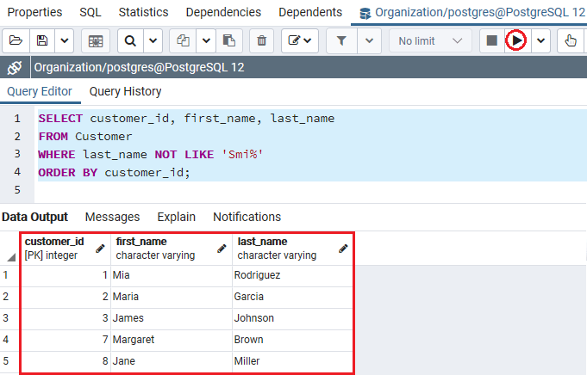Click the cell containing Johnson

tap(293, 318)
